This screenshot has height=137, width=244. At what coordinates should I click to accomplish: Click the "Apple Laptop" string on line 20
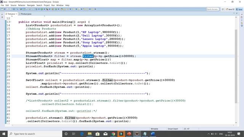click(x=93, y=46)
